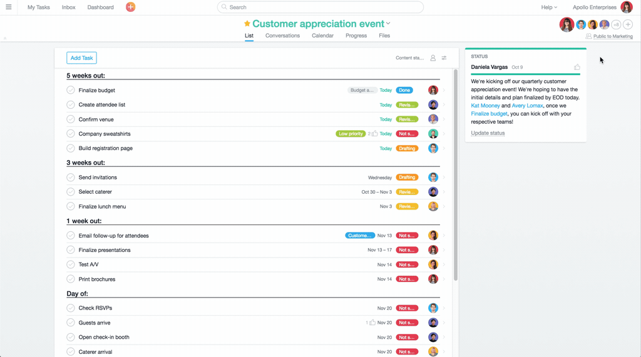Expand Finalize budget details arrow
The image size is (641, 357).
click(x=444, y=90)
